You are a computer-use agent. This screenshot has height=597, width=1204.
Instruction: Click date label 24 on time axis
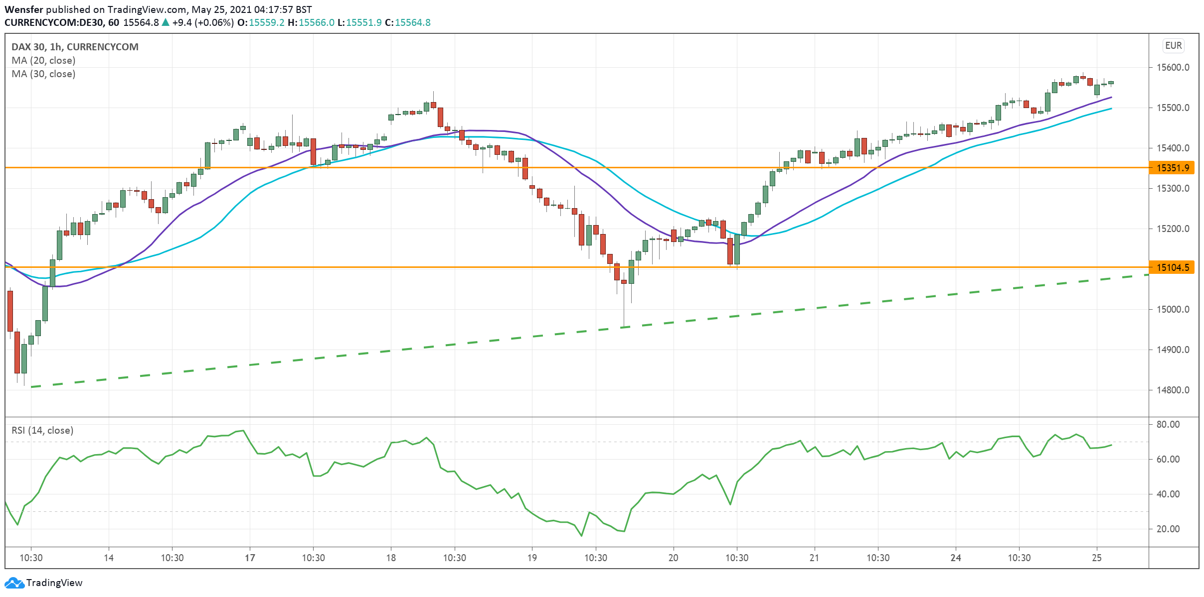[x=955, y=558]
